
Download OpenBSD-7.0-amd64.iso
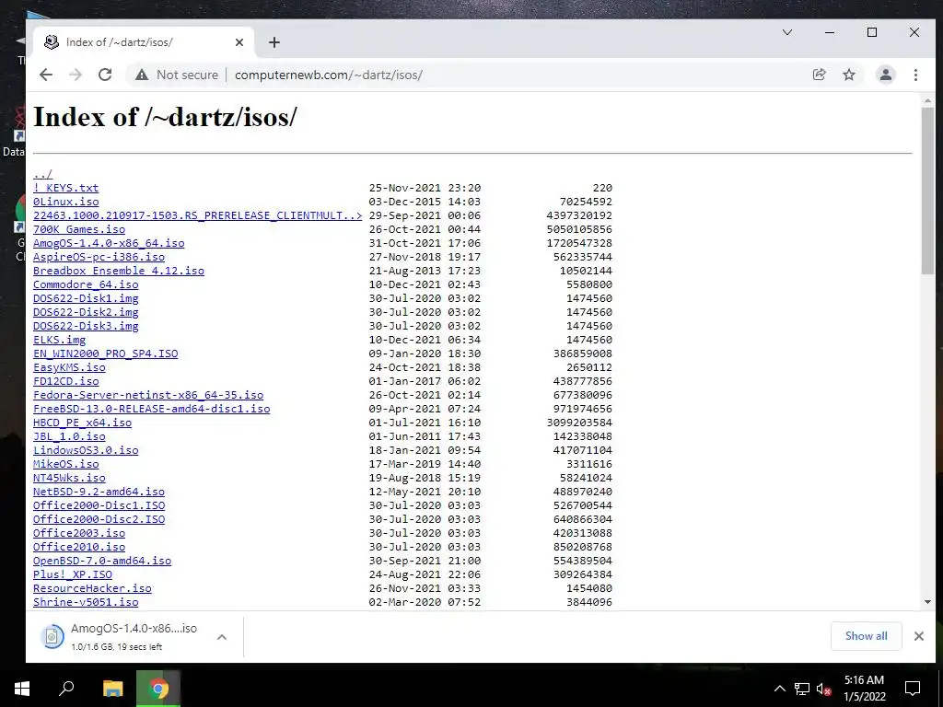click(x=102, y=562)
